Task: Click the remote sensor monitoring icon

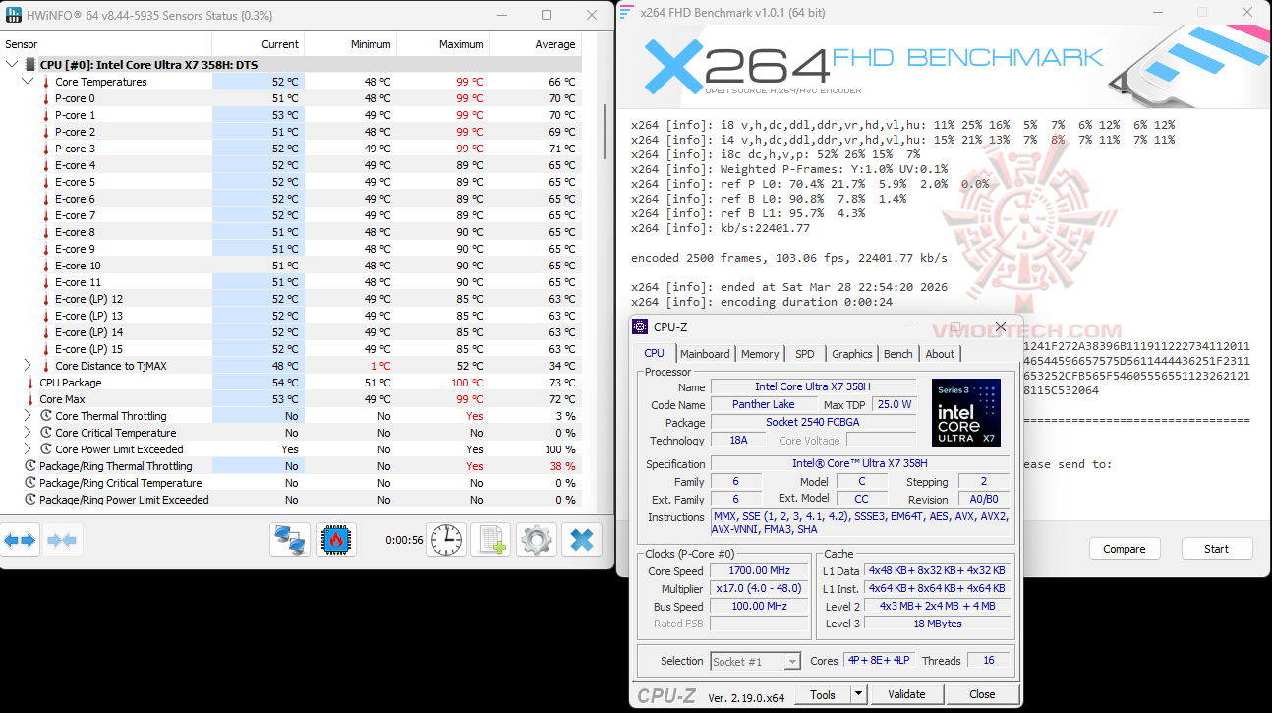Action: 289,539
